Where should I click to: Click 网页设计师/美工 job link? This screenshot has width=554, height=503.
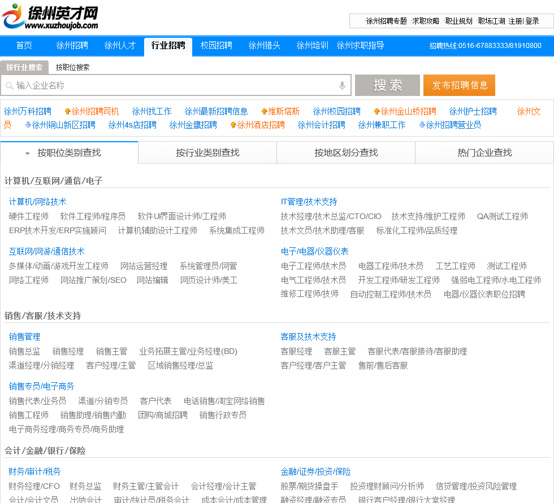(x=209, y=281)
